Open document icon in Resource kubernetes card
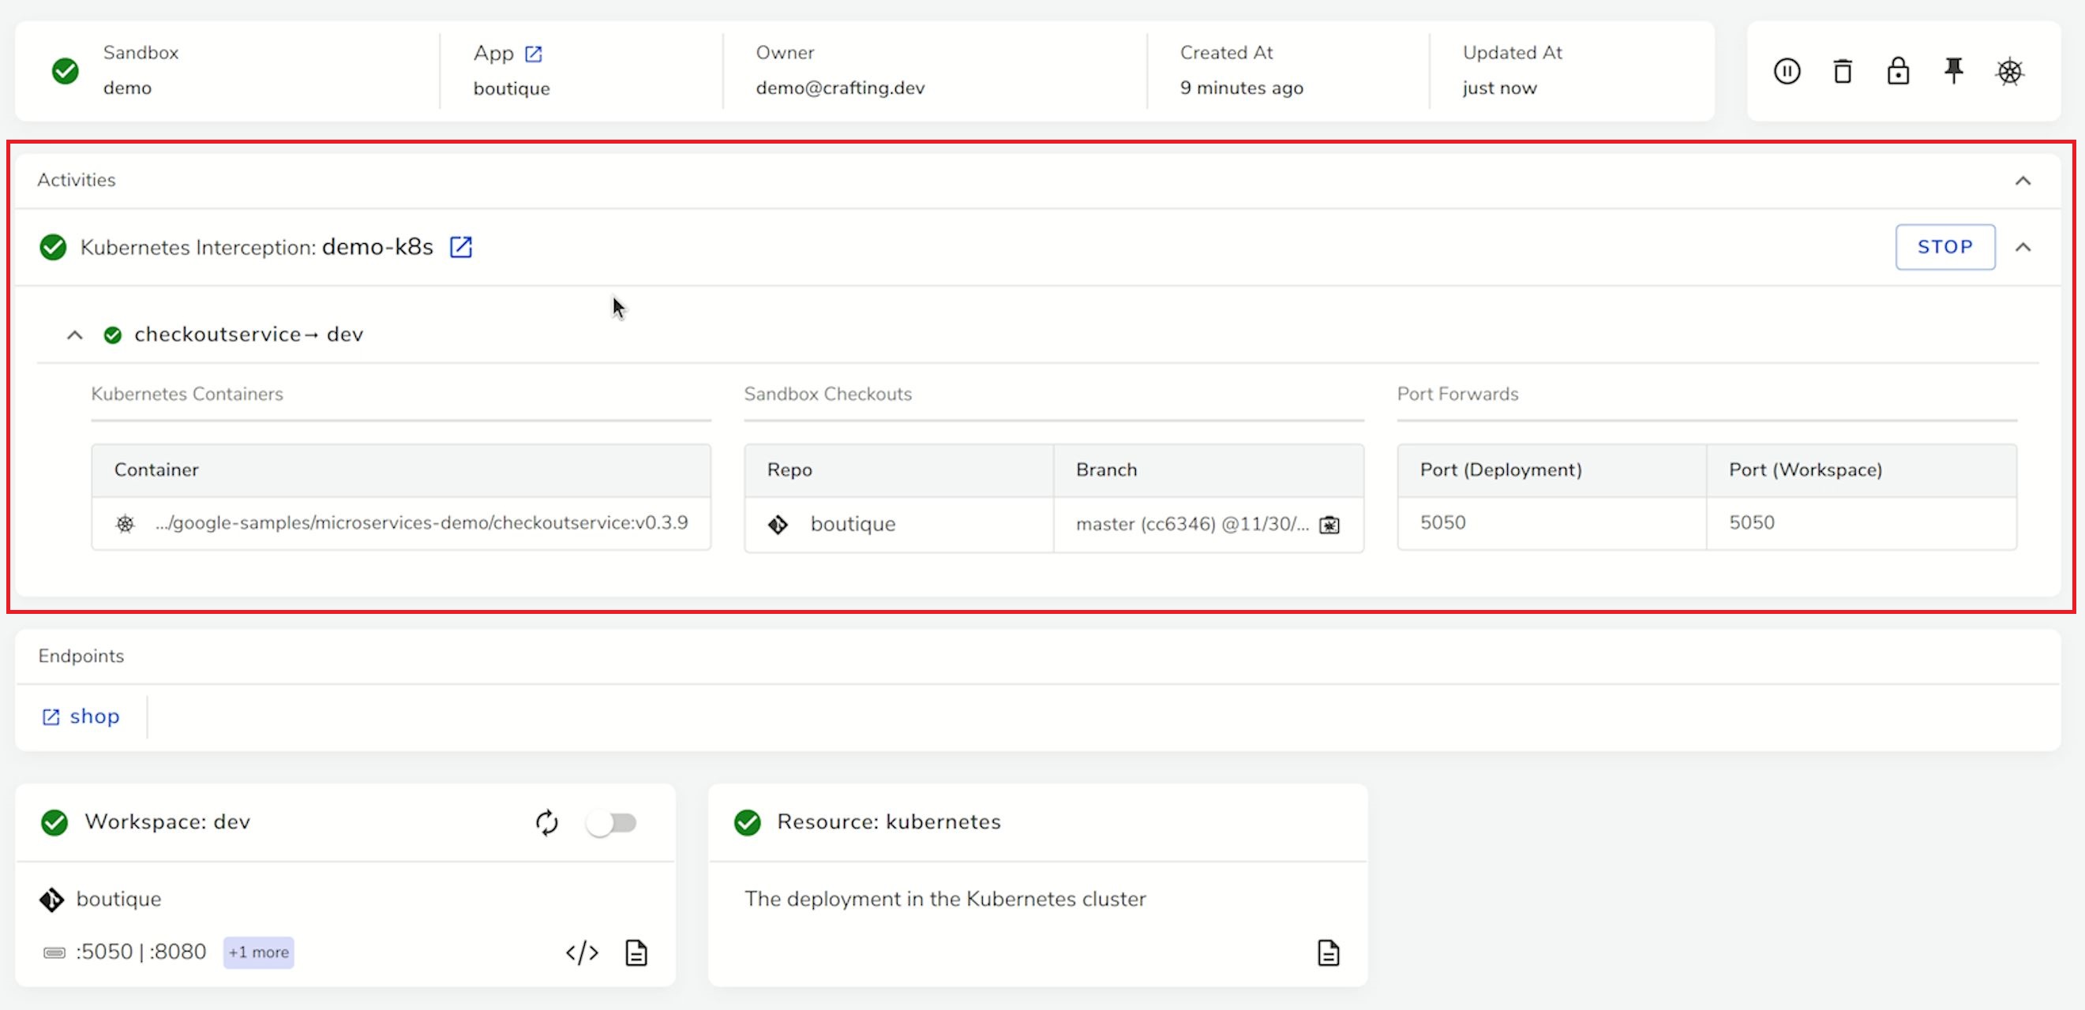The image size is (2085, 1010). [1328, 952]
